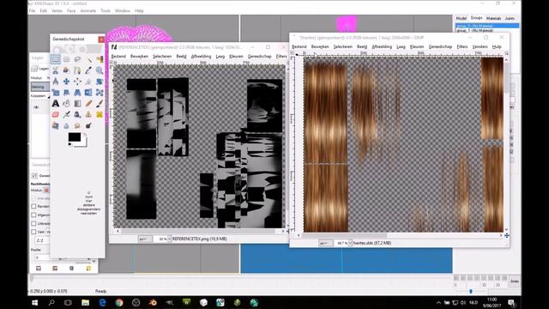Select group_1 row in Groups list

487,31
